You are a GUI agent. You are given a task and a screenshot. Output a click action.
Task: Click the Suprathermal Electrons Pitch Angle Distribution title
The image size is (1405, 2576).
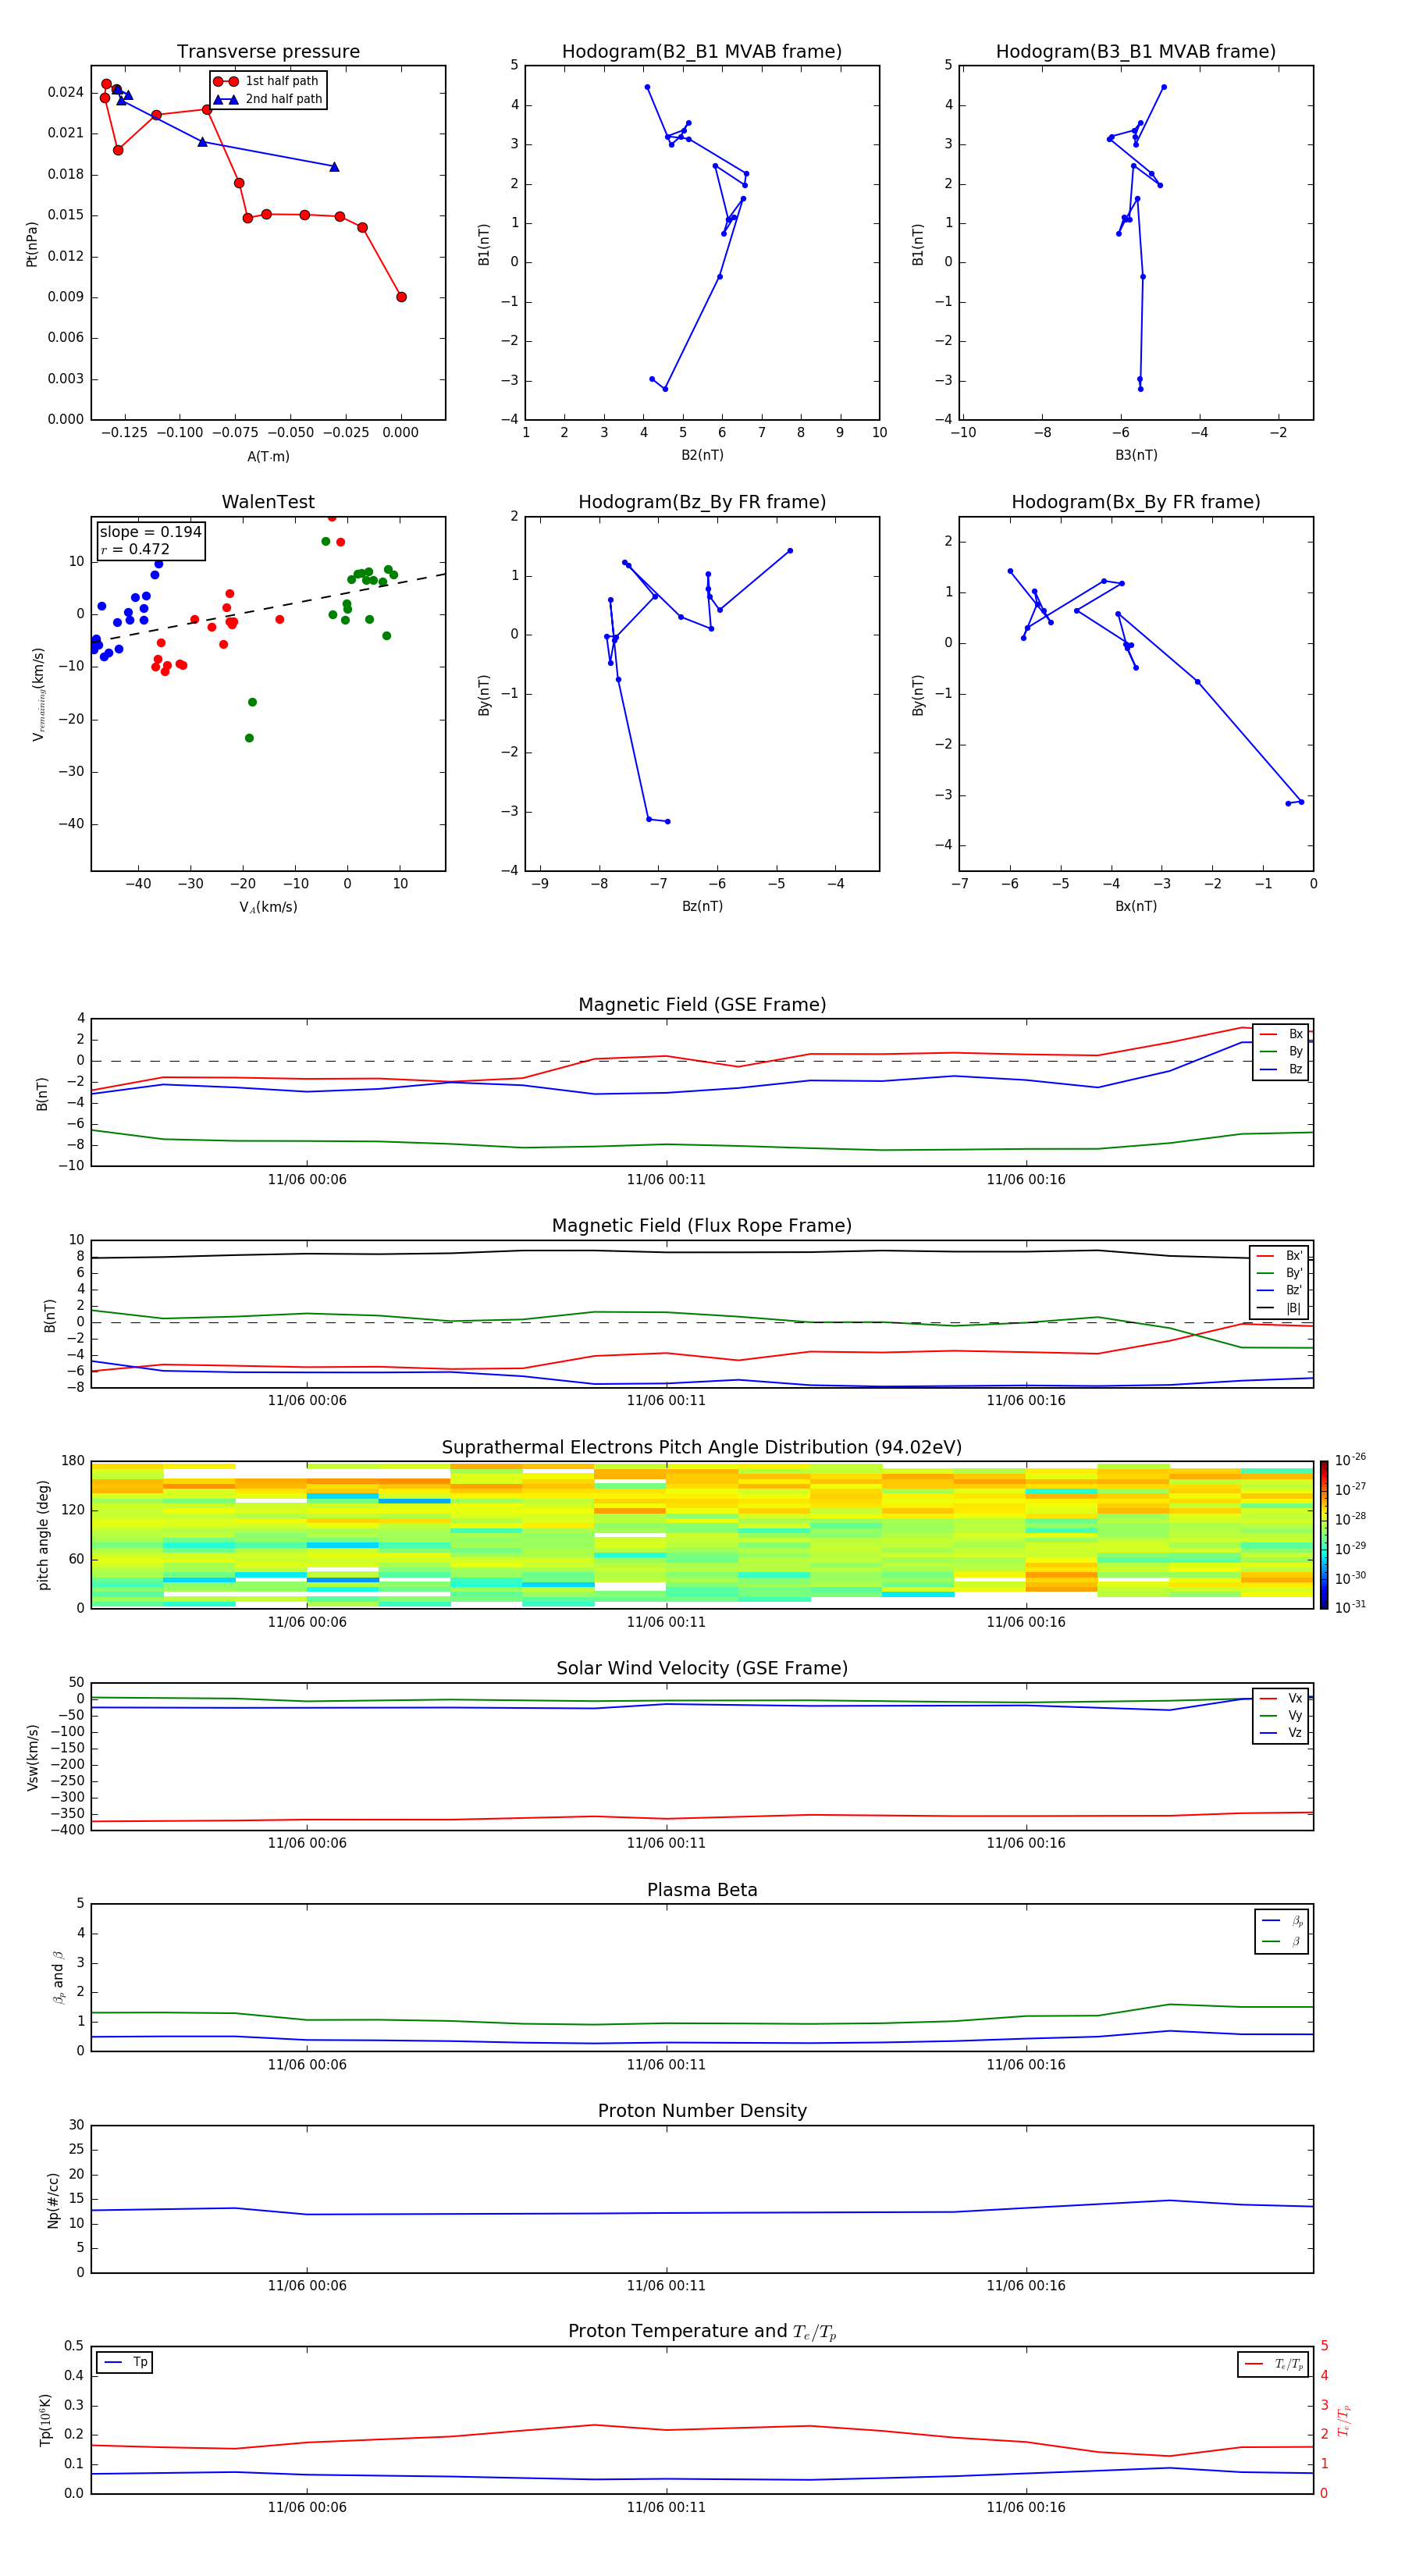point(702,1448)
